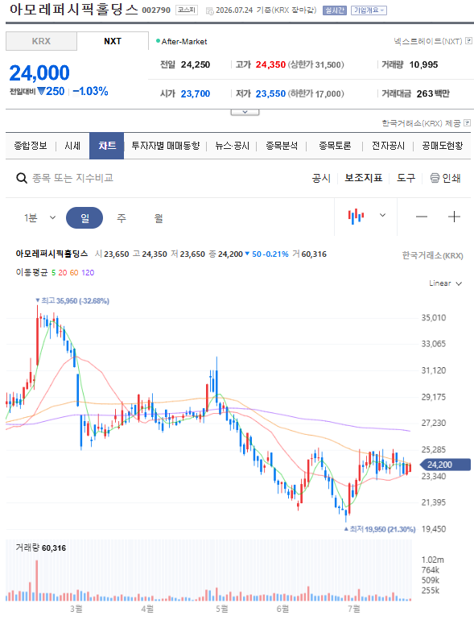474x620 pixels.
Task: Select the 주 weekly chart period
Action: point(122,218)
